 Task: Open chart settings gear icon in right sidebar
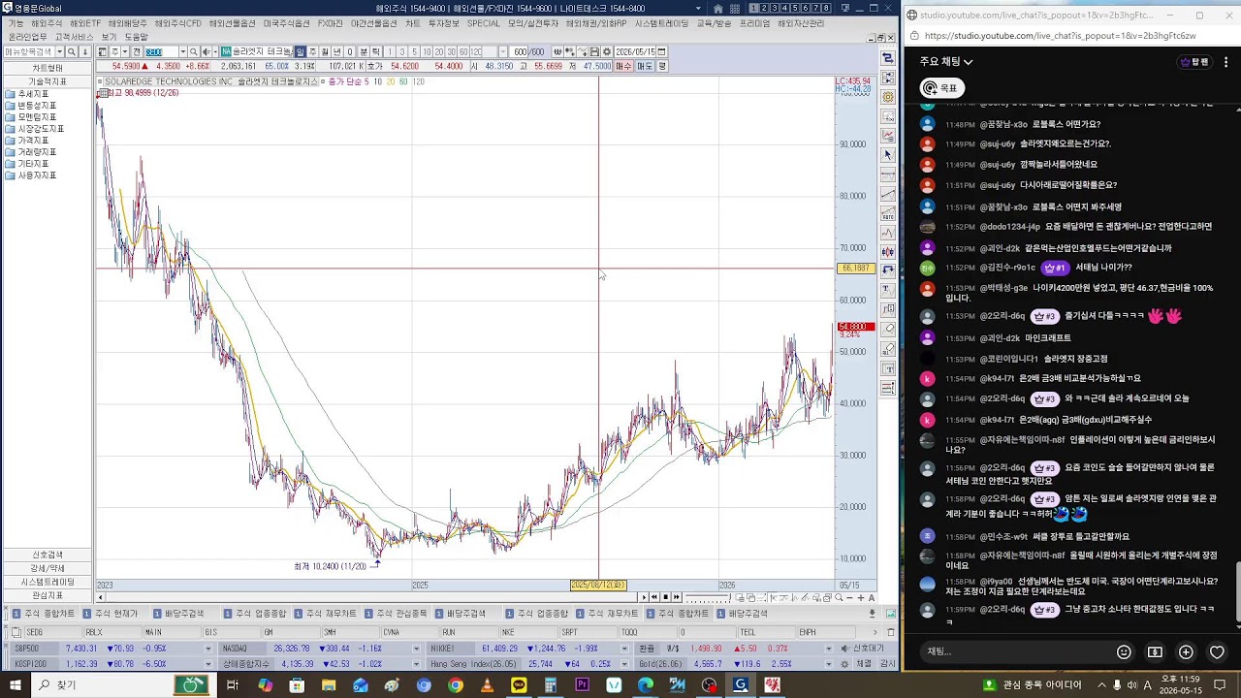tap(888, 96)
